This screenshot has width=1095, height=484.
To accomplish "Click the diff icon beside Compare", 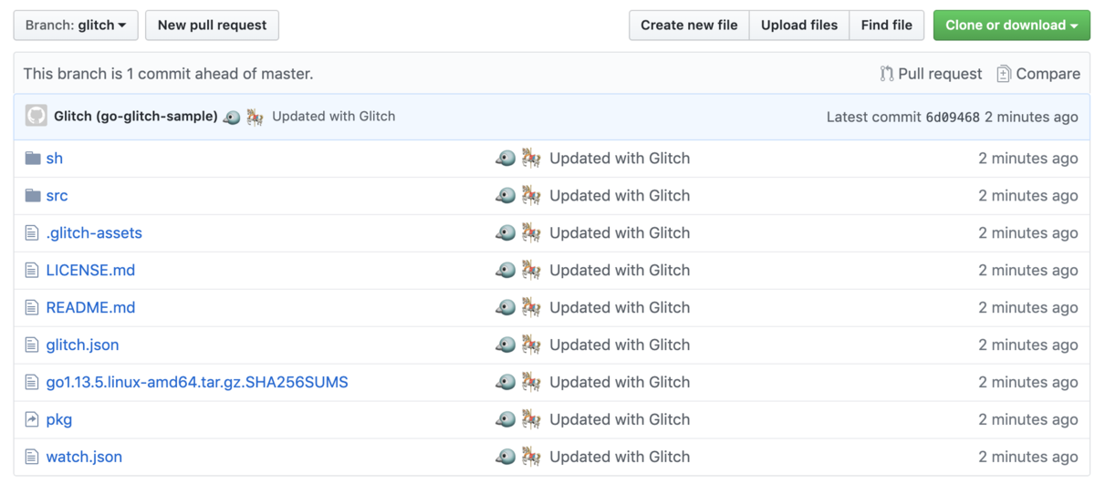I will point(1004,74).
